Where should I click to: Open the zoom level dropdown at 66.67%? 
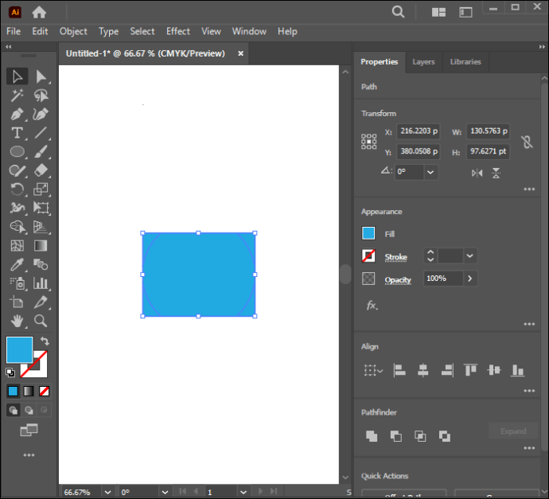(x=107, y=492)
